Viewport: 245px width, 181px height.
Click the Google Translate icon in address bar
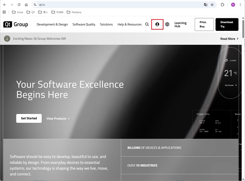pos(206,5)
